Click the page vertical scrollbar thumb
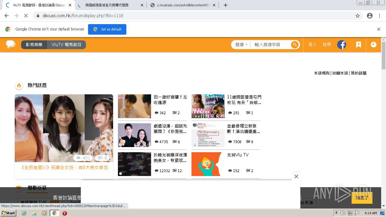386x217 pixels. click(x=383, y=56)
